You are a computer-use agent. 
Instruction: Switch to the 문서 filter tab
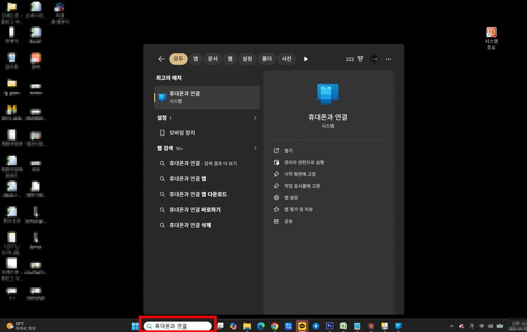coord(213,59)
